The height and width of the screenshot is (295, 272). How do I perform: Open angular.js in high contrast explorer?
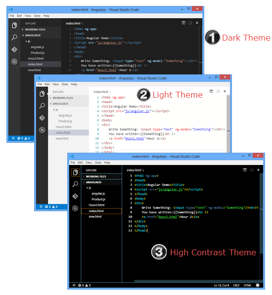point(98,193)
